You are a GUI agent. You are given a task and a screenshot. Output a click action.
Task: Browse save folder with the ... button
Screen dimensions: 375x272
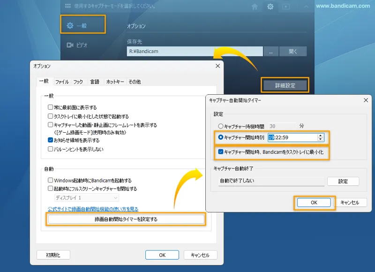point(271,52)
